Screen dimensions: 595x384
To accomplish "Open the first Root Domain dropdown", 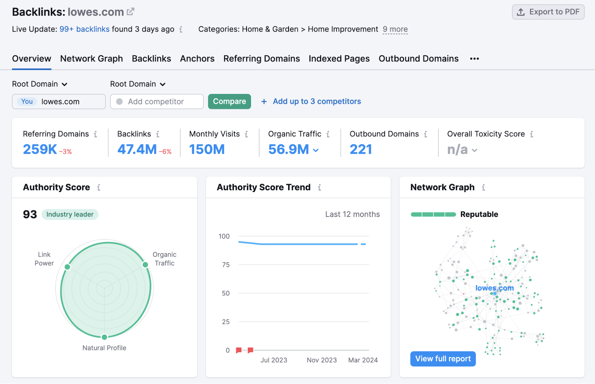I will pos(40,84).
